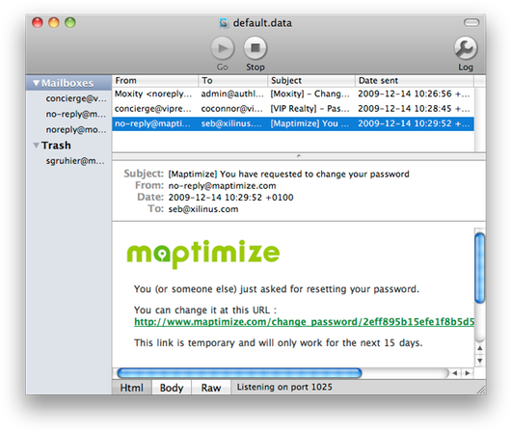Click the default.data document icon

click(x=224, y=23)
